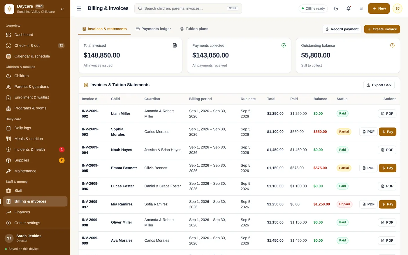
Task: Go to Dashboard in the sidebar
Action: 35,35
